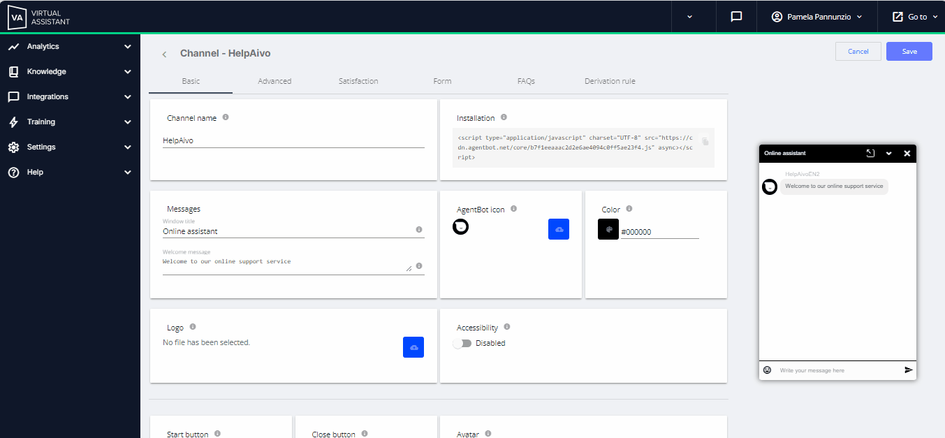Click the info icon next to Avatar

tap(488, 434)
